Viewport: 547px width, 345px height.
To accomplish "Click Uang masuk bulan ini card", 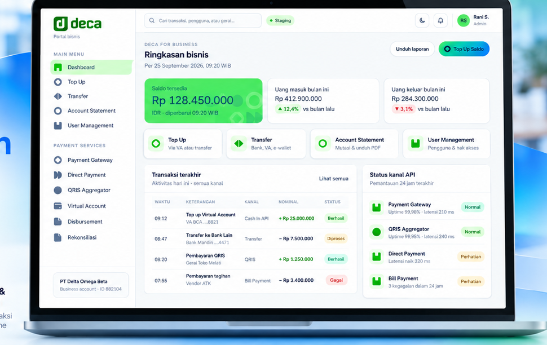I will tap(323, 101).
